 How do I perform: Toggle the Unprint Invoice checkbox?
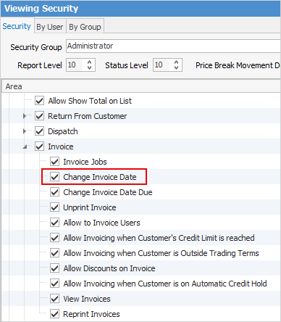tap(54, 207)
